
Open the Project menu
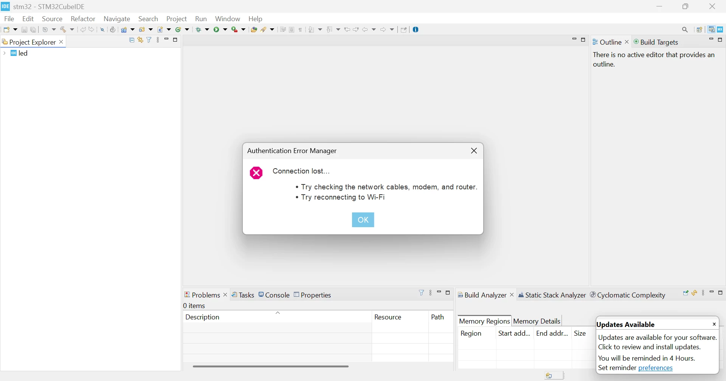tap(177, 19)
